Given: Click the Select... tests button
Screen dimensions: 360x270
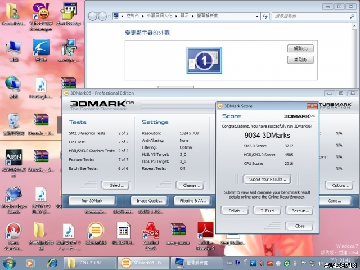Looking at the screenshot, I should tap(115, 185).
